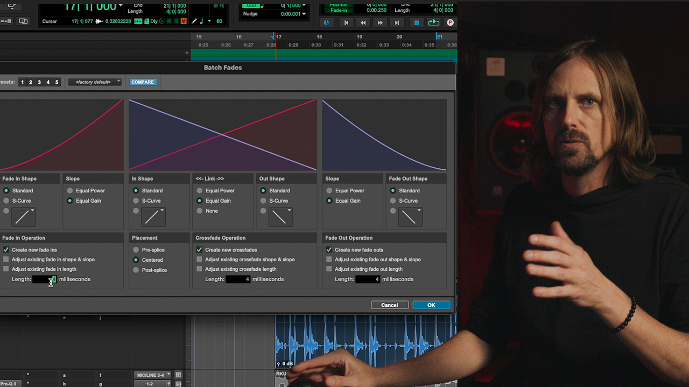This screenshot has width=689, height=387.
Task: Click the Crossfade Length milliseconds field
Action: pos(238,279)
